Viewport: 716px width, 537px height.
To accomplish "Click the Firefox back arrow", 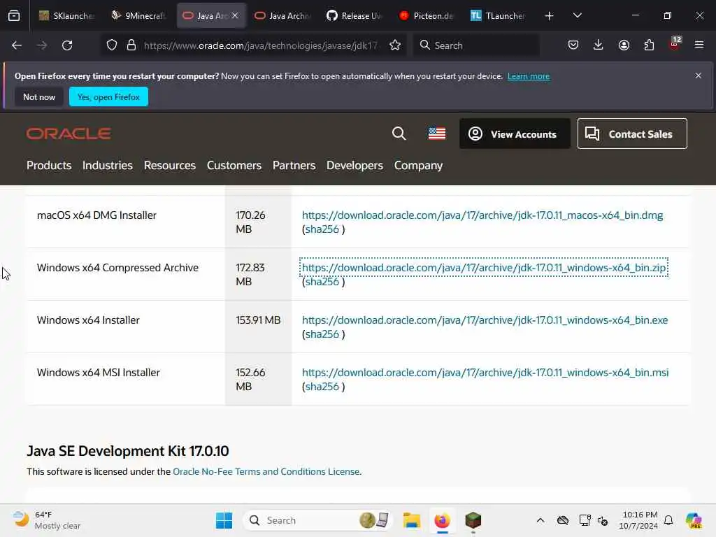I will [x=17, y=45].
